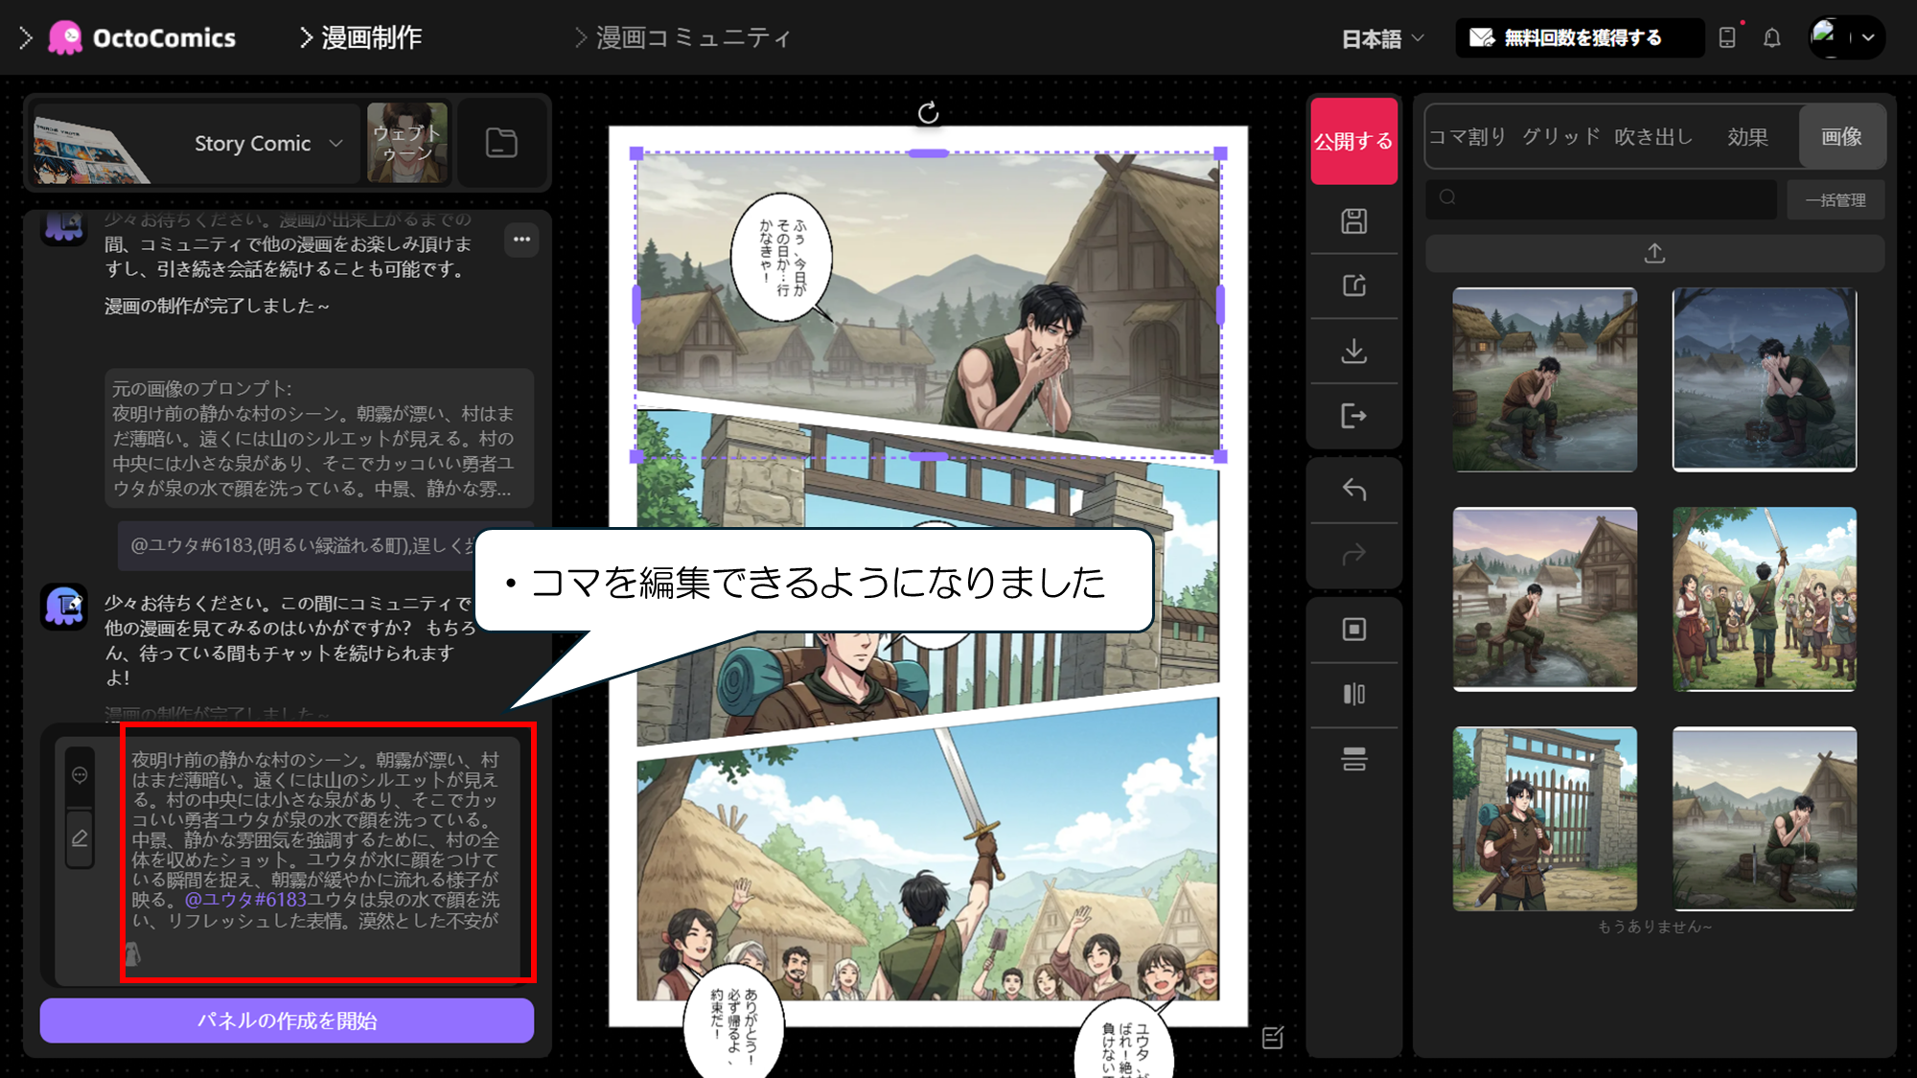Viewport: 1917px width, 1078px height.
Task: Select the misty village crouching man thumbnail
Action: pyautogui.click(x=1765, y=818)
